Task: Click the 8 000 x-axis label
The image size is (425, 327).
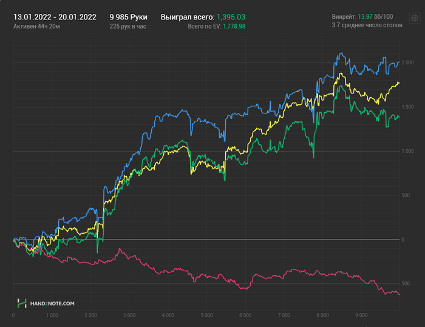Action: point(322,315)
